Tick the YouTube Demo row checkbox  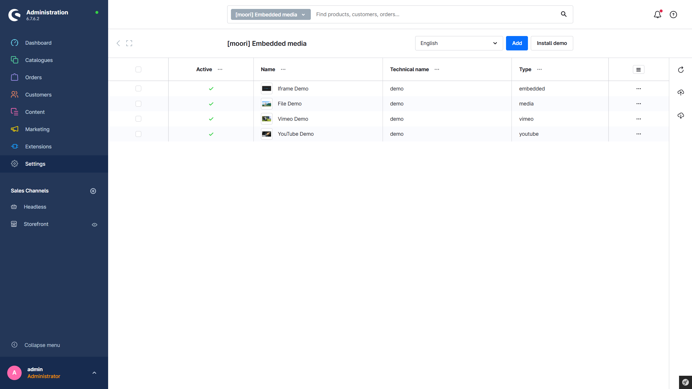coord(138,134)
